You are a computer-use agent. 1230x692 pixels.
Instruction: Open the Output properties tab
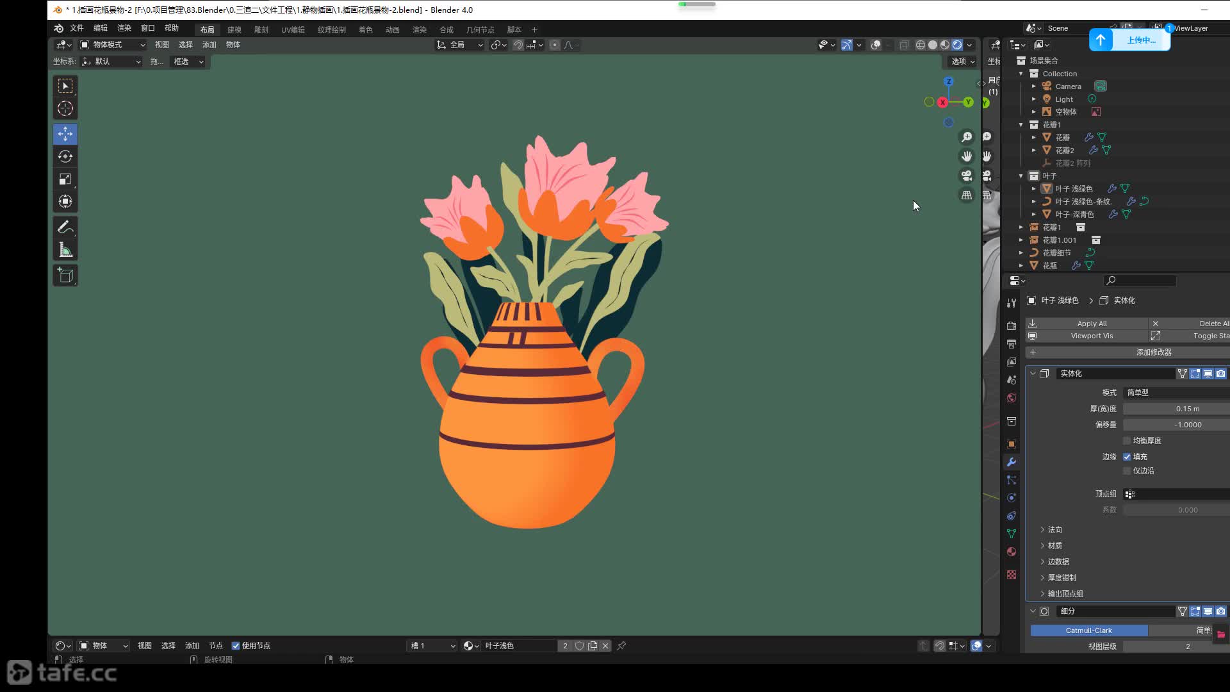click(x=1012, y=344)
